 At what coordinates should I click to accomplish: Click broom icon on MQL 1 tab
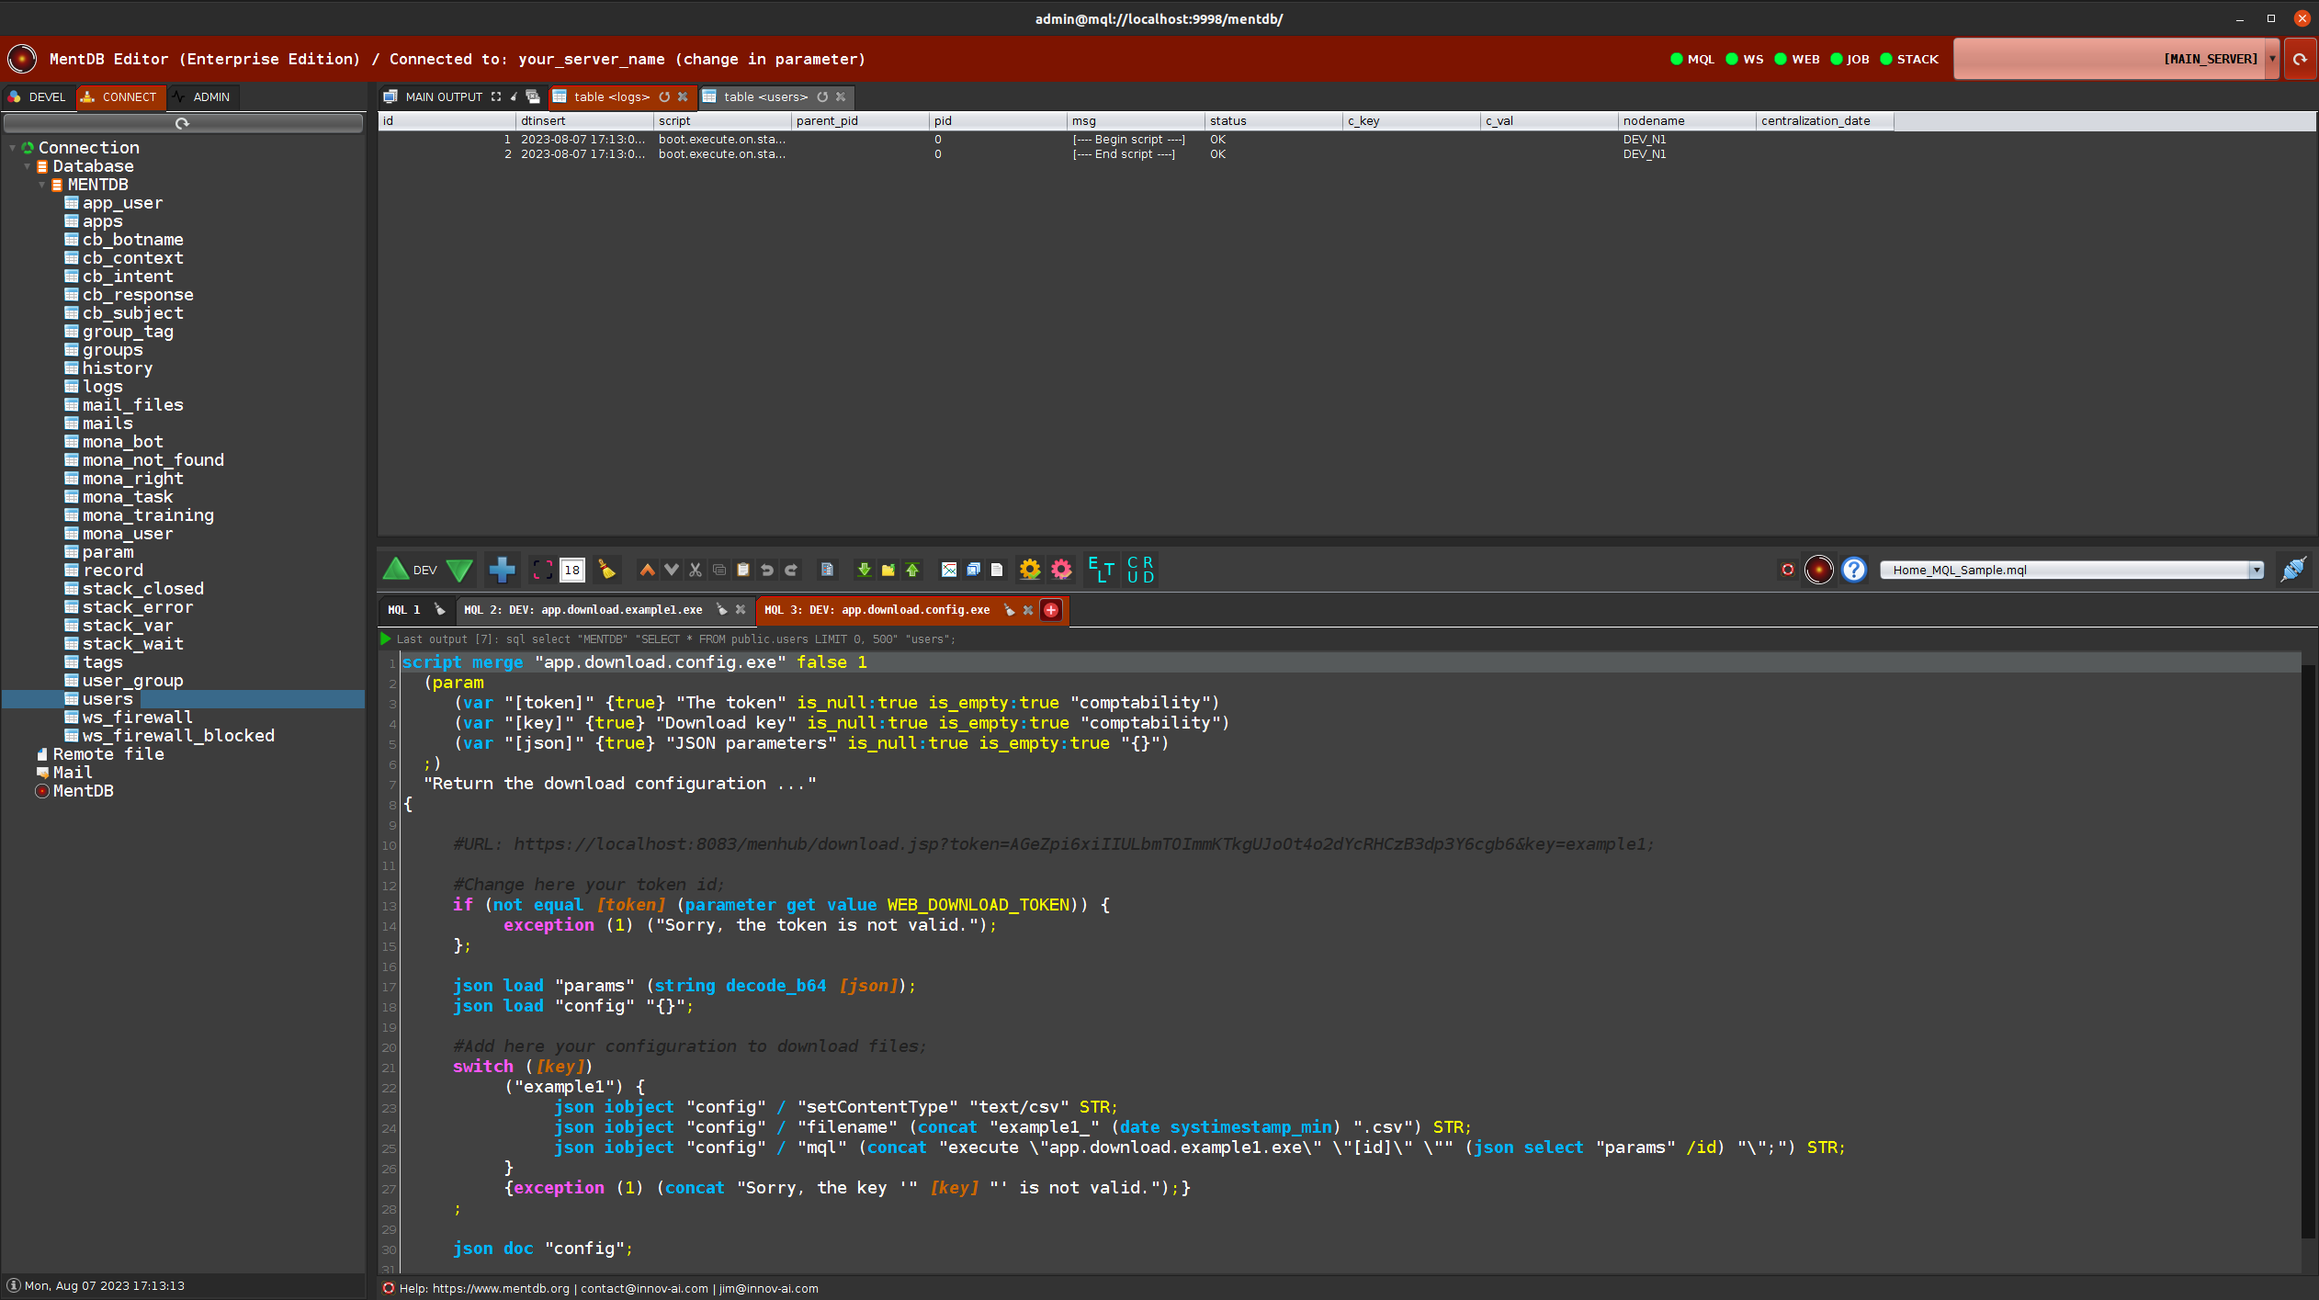point(440,610)
